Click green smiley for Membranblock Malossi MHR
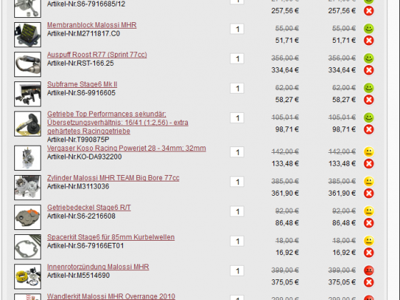The width and height of the screenshot is (400, 300). coord(369,29)
